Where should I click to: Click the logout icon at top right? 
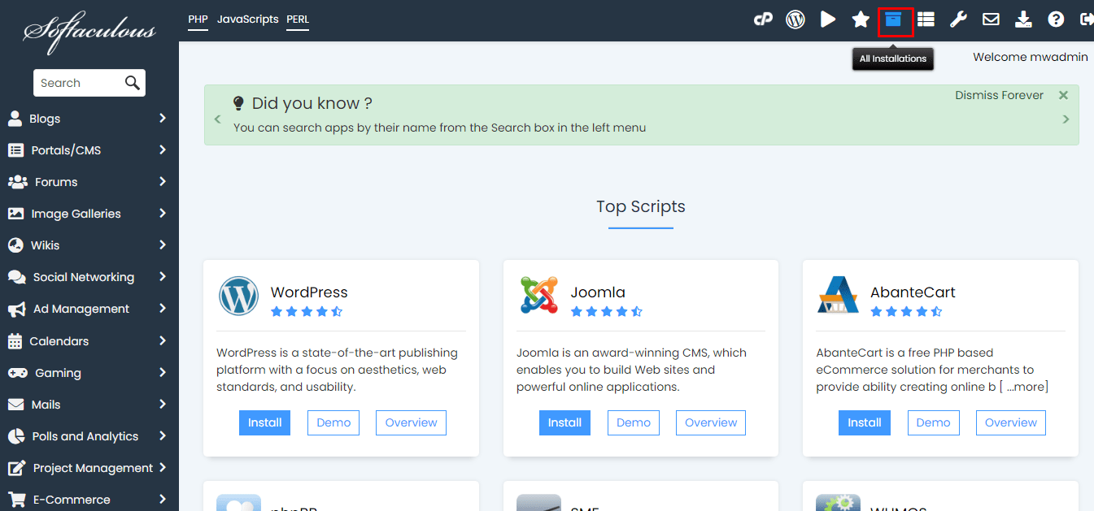1087,19
